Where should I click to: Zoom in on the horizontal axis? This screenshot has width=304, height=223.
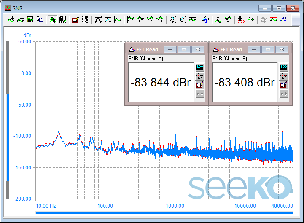click(98, 19)
